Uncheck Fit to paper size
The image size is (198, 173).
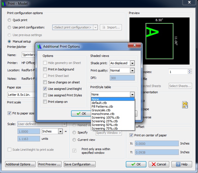[x=9, y=113]
